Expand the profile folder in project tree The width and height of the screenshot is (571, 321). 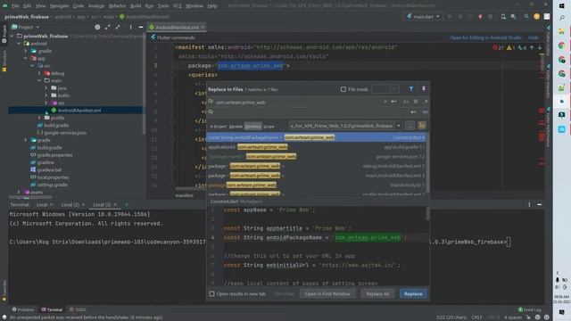coord(39,118)
